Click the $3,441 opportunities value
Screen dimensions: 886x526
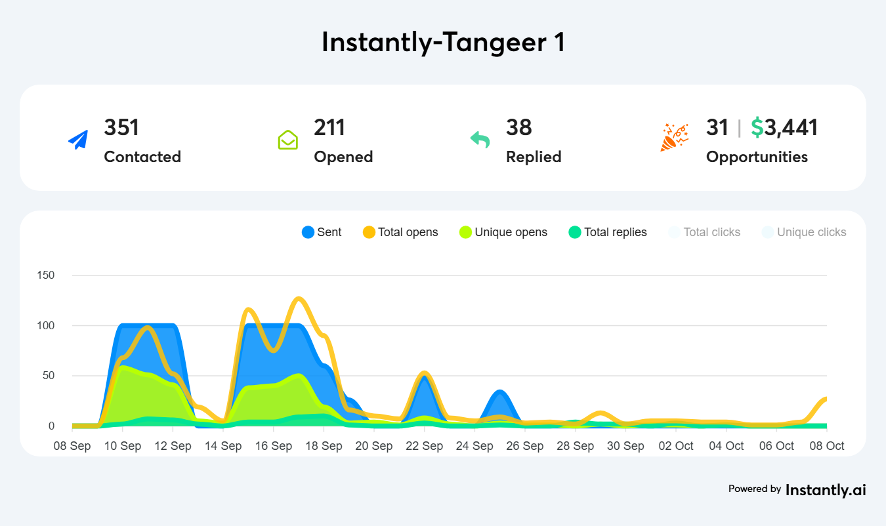coord(784,128)
